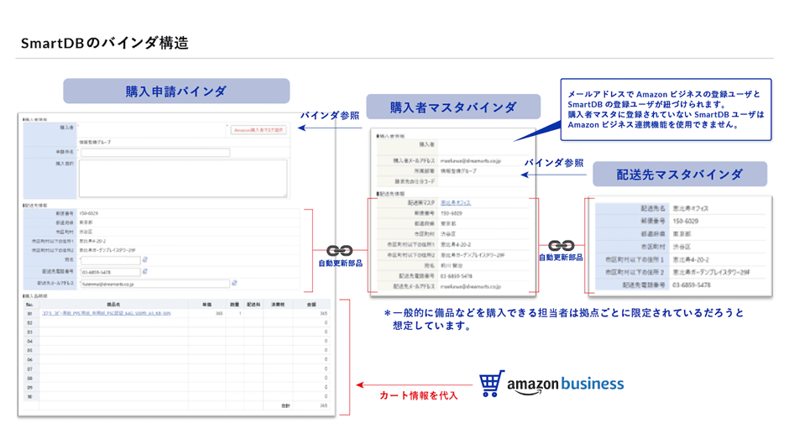Click 宛名 value in buyer master
This screenshot has height=444, width=789.
(x=452, y=266)
